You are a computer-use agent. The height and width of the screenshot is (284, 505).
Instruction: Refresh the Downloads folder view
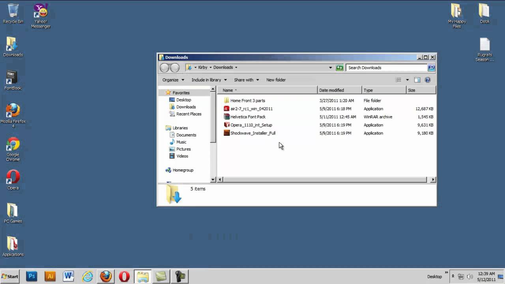[340, 67]
